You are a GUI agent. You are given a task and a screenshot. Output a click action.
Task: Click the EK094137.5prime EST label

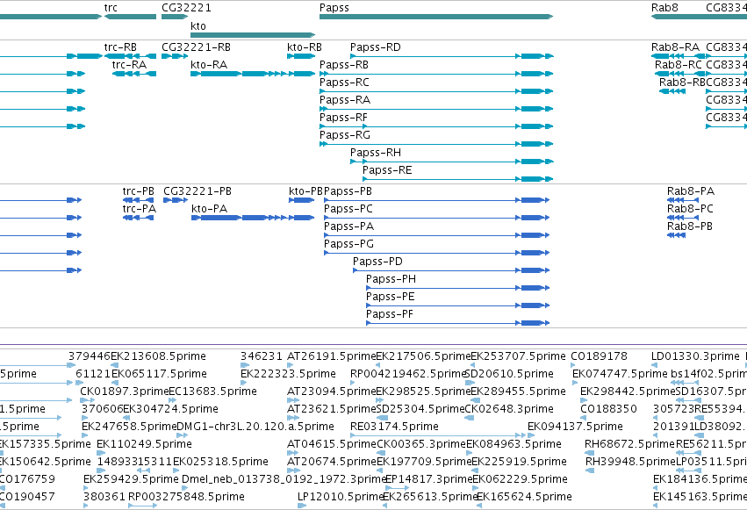(575, 427)
